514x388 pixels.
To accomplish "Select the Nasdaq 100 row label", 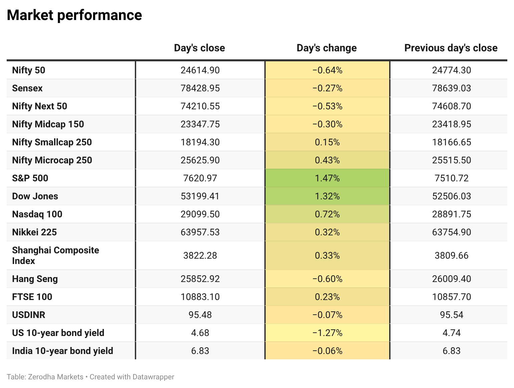I will pos(37,214).
